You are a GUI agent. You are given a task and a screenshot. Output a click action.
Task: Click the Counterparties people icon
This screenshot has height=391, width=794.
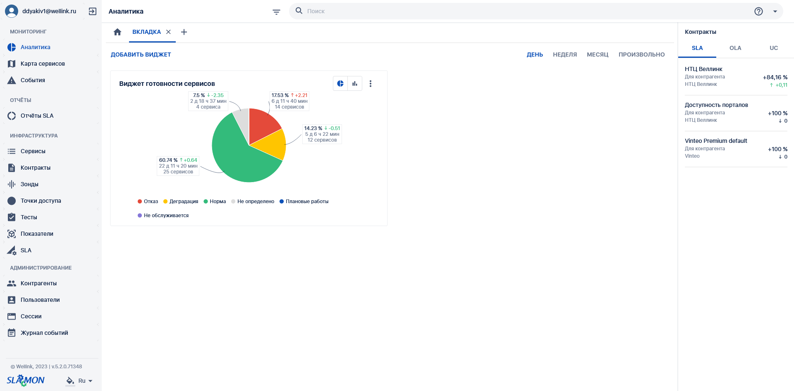point(12,283)
